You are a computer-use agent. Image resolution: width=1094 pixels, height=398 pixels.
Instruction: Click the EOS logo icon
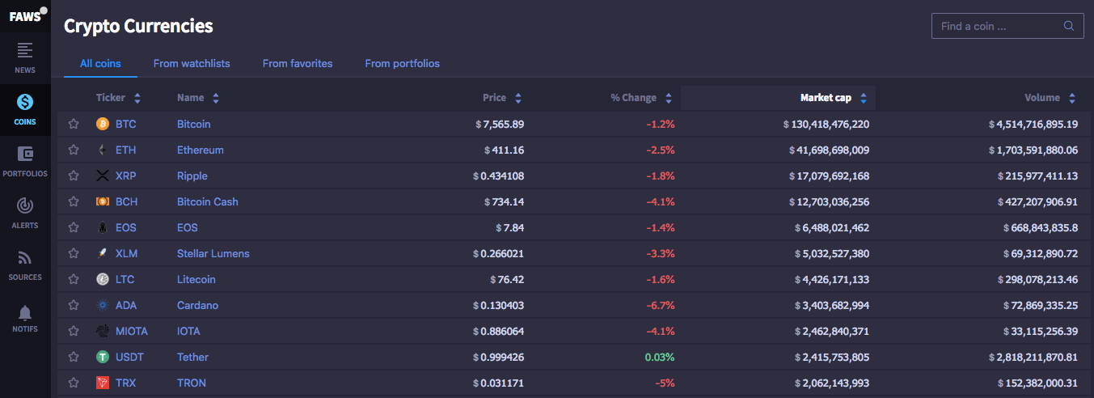pos(103,227)
